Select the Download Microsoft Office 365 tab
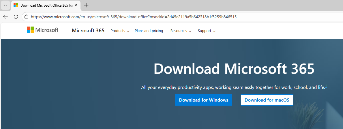The image size is (343, 129). [x=46, y=5]
